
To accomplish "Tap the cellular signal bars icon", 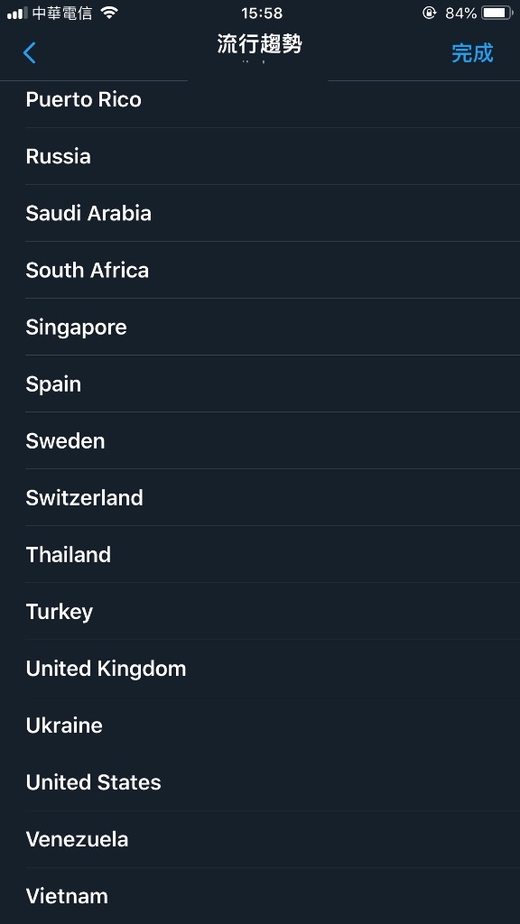I will pyautogui.click(x=18, y=13).
